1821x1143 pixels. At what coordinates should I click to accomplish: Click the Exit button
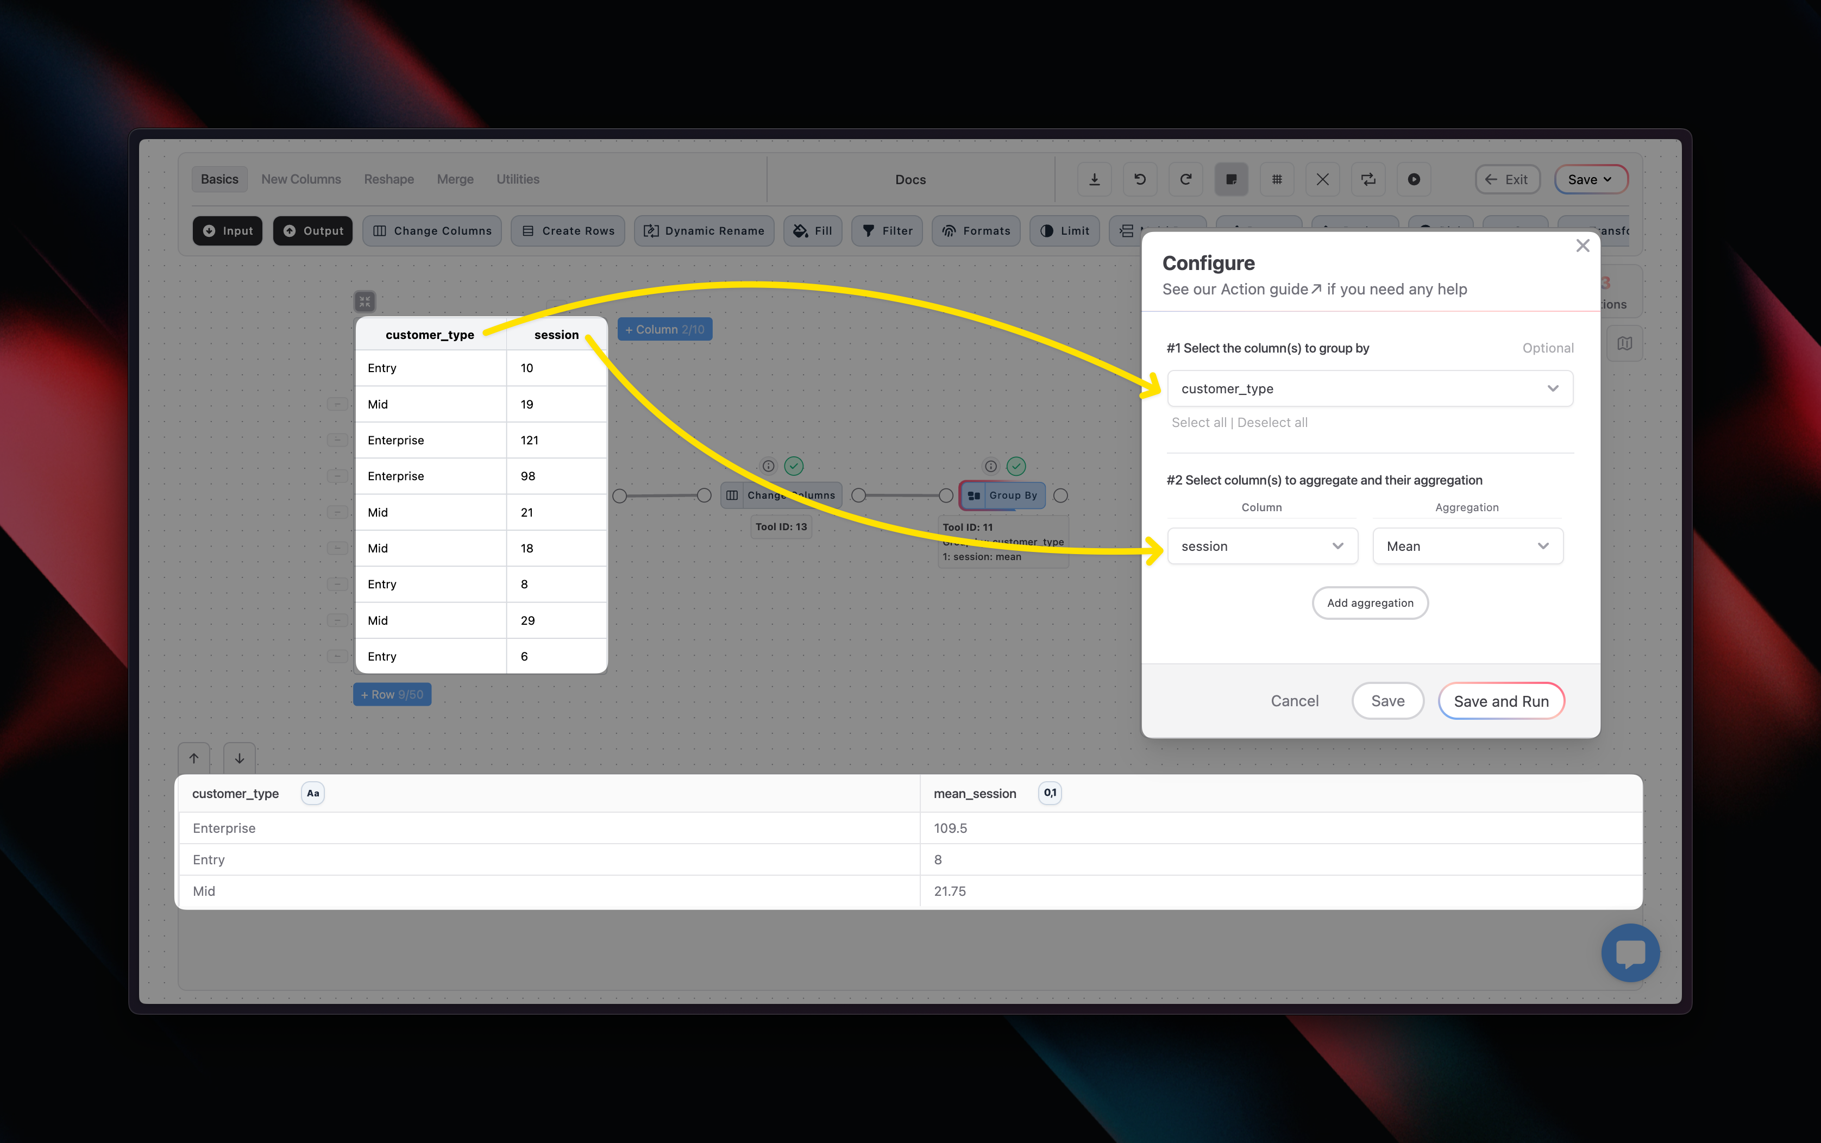pyautogui.click(x=1508, y=179)
